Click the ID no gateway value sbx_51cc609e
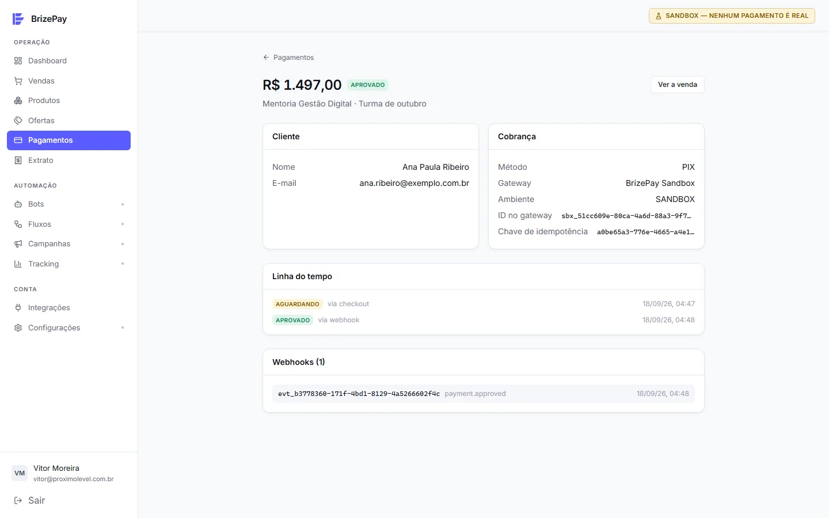 626,216
